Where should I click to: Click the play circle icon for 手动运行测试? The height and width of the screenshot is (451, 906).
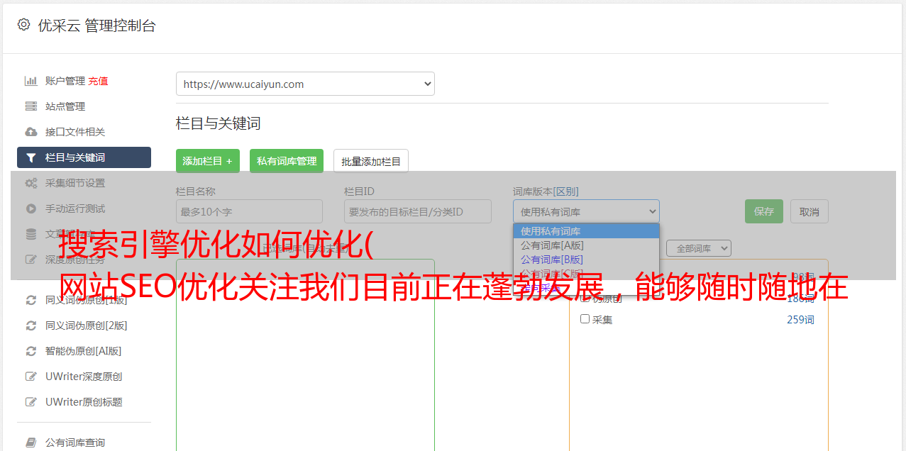point(31,208)
